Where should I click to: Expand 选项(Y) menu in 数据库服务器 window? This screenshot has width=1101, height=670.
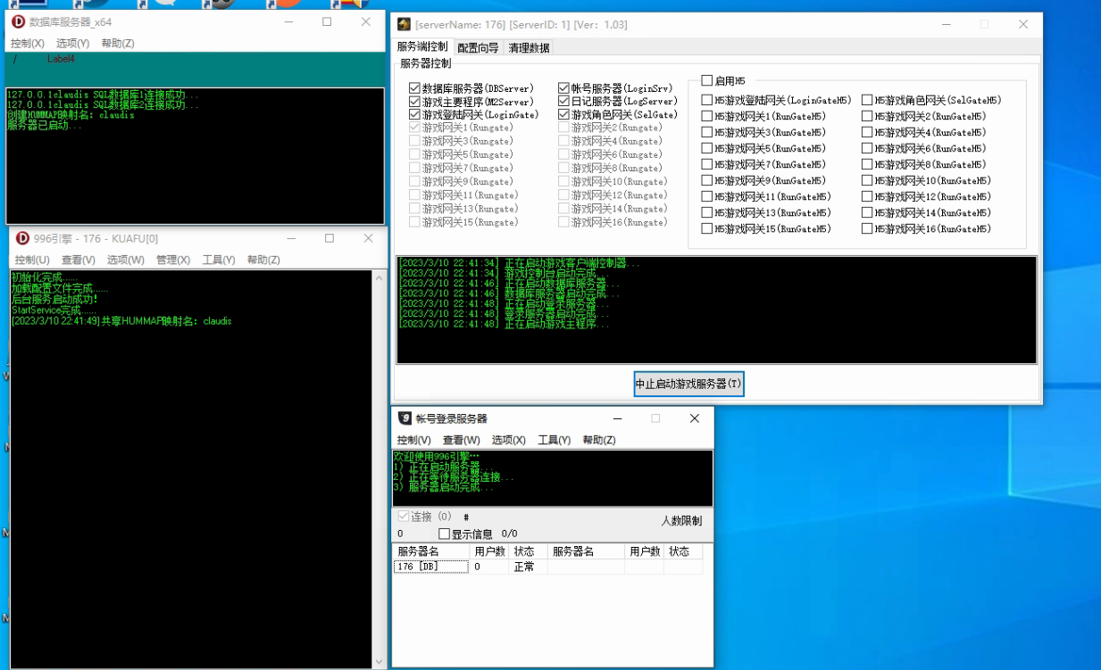pos(72,44)
